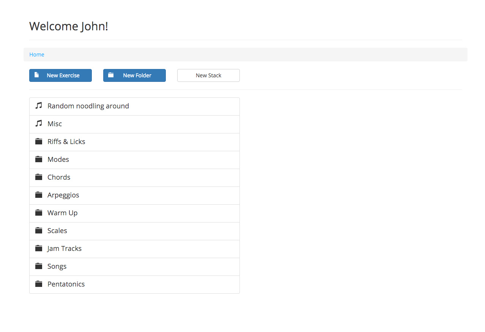Click the file icon in New Exercise button
Viewport: 485px width, 332px height.
point(36,75)
